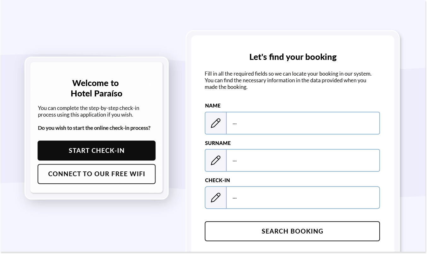Click the bold "Do you wish to start" question
427x254 pixels.
[94, 128]
